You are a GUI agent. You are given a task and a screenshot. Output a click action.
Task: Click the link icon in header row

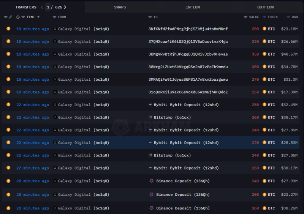11,17
